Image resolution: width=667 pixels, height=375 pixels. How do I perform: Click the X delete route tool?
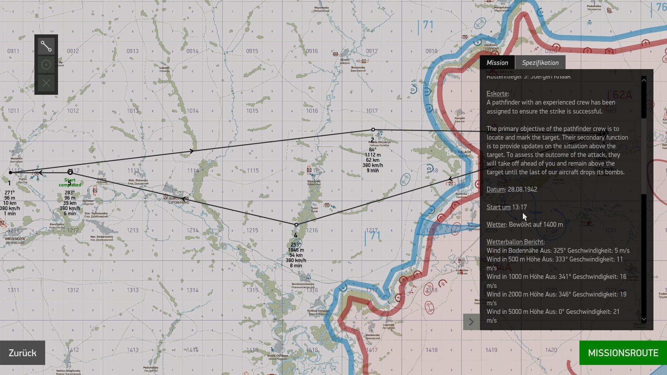pos(46,83)
